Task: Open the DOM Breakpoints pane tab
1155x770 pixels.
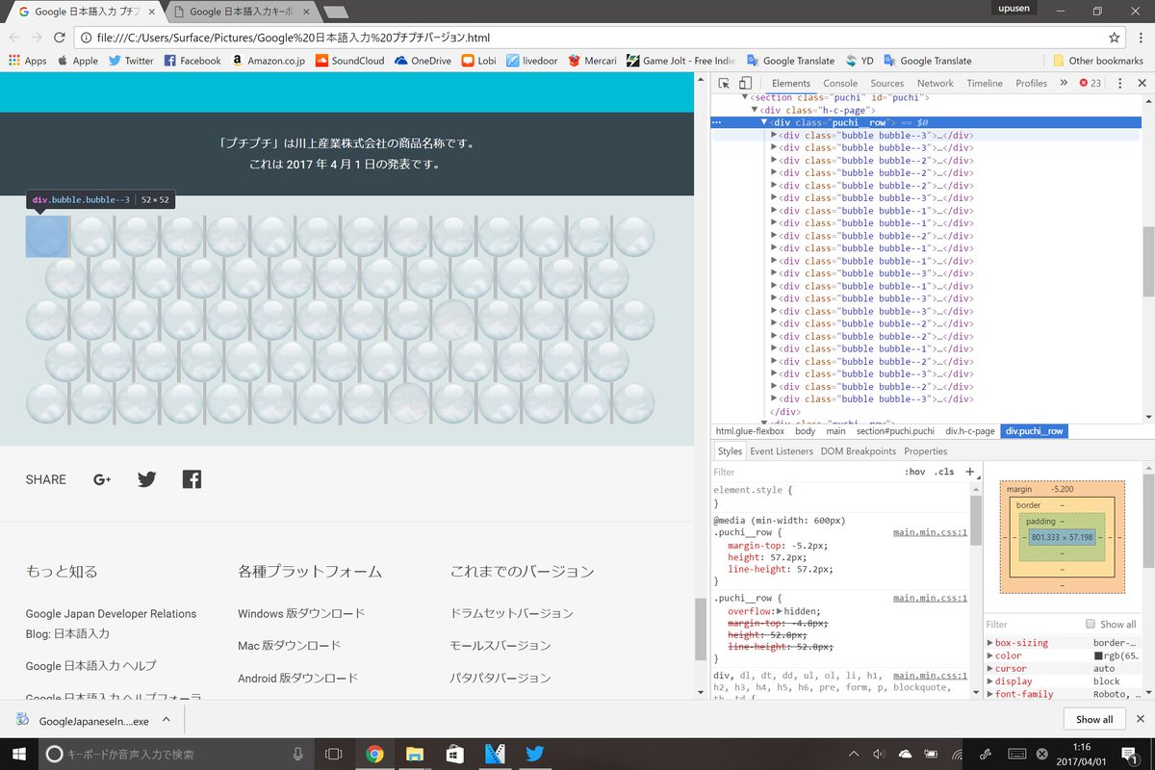Action: point(859,450)
